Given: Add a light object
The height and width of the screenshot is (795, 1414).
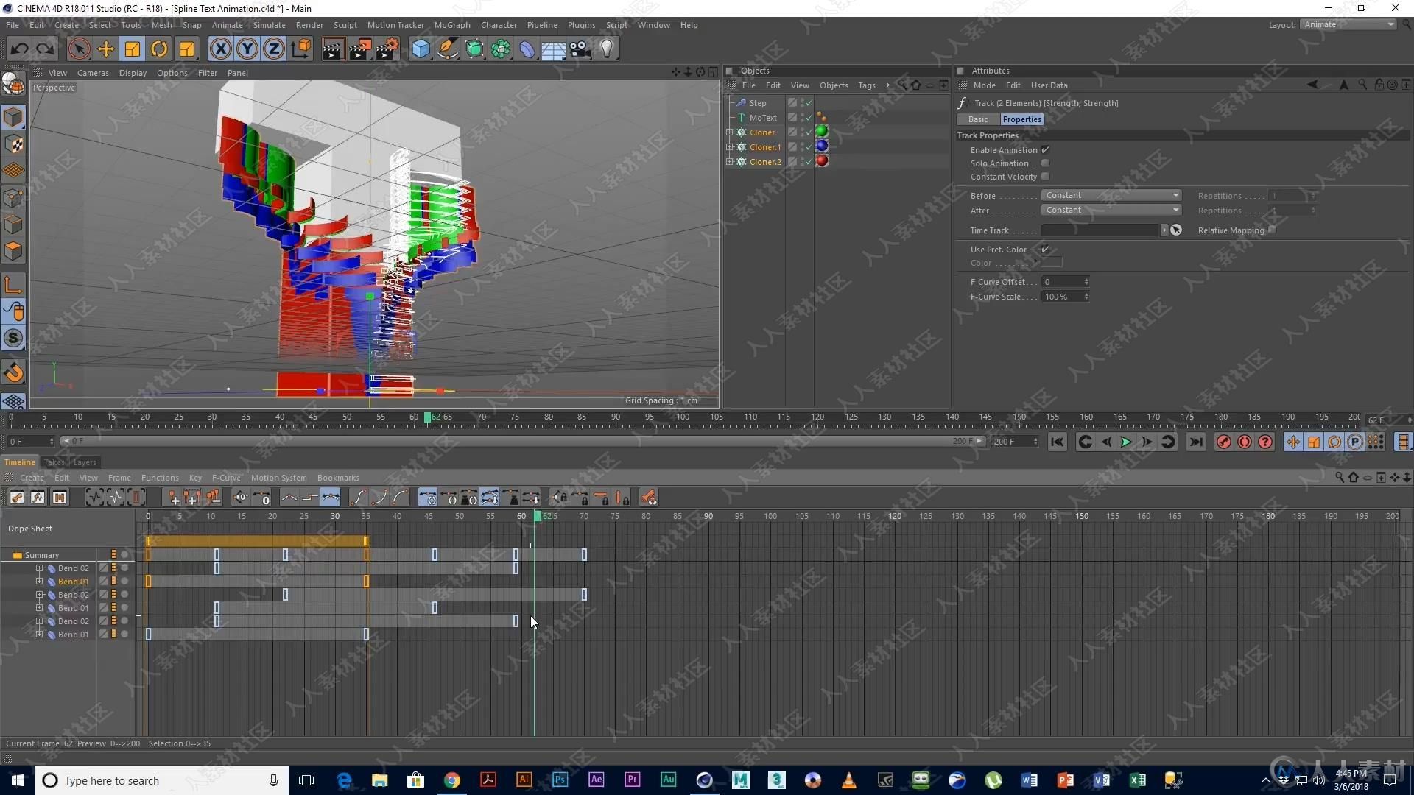Looking at the screenshot, I should pos(607,49).
